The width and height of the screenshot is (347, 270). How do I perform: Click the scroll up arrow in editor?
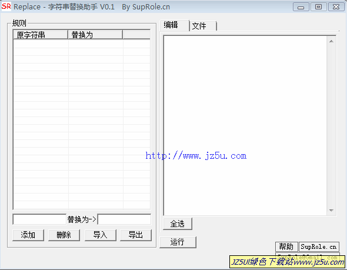331,41
